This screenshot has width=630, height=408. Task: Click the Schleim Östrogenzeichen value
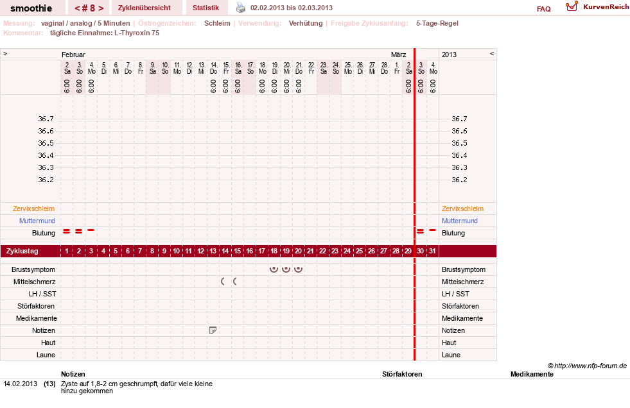coord(217,23)
